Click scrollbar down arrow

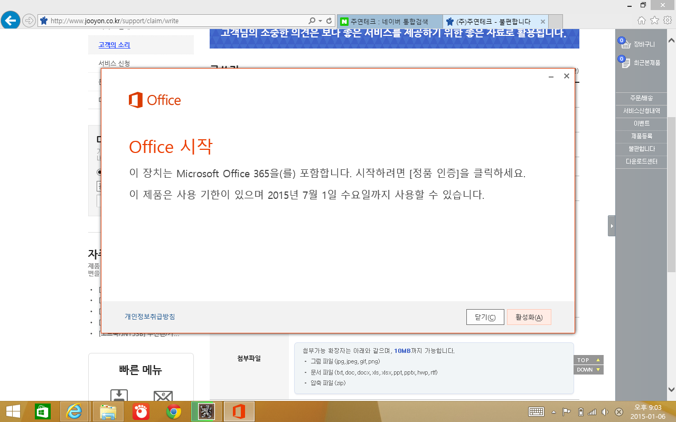(672, 389)
